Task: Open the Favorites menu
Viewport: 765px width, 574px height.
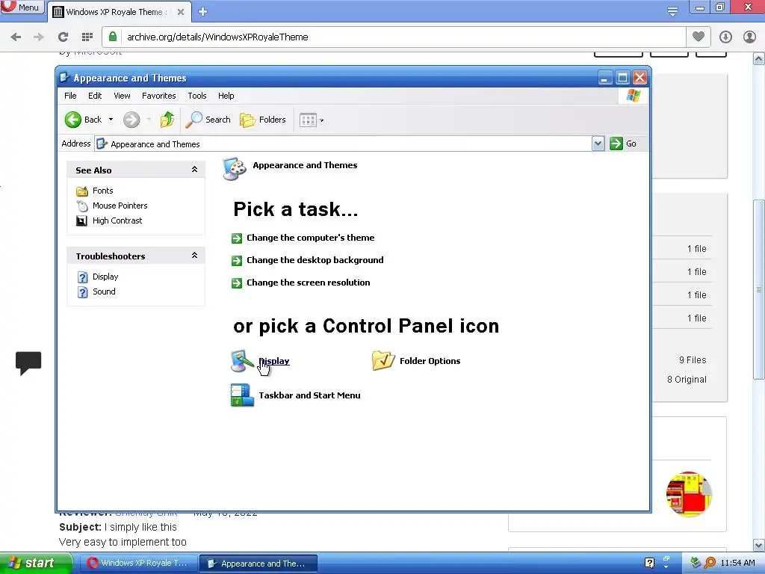Action: click(158, 96)
